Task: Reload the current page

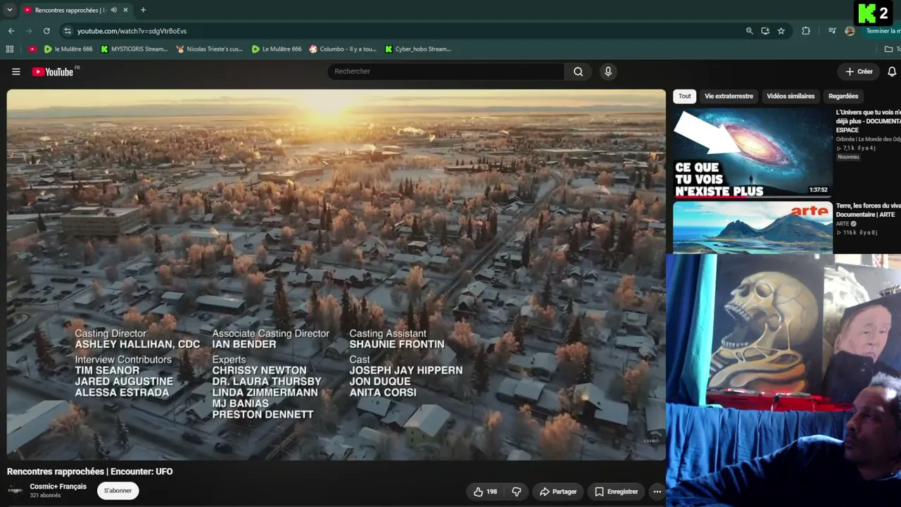Action: (46, 31)
